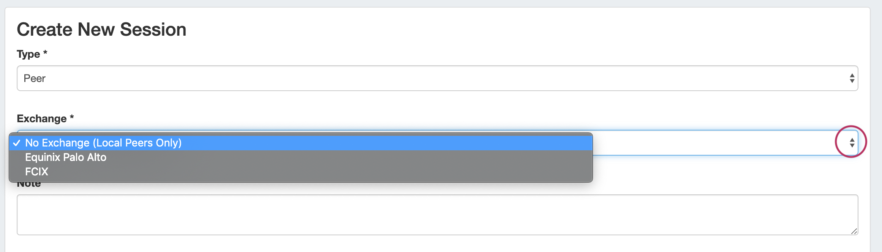The image size is (882, 252).
Task: Open the Type dropdown showing Peer
Action: coord(437,78)
